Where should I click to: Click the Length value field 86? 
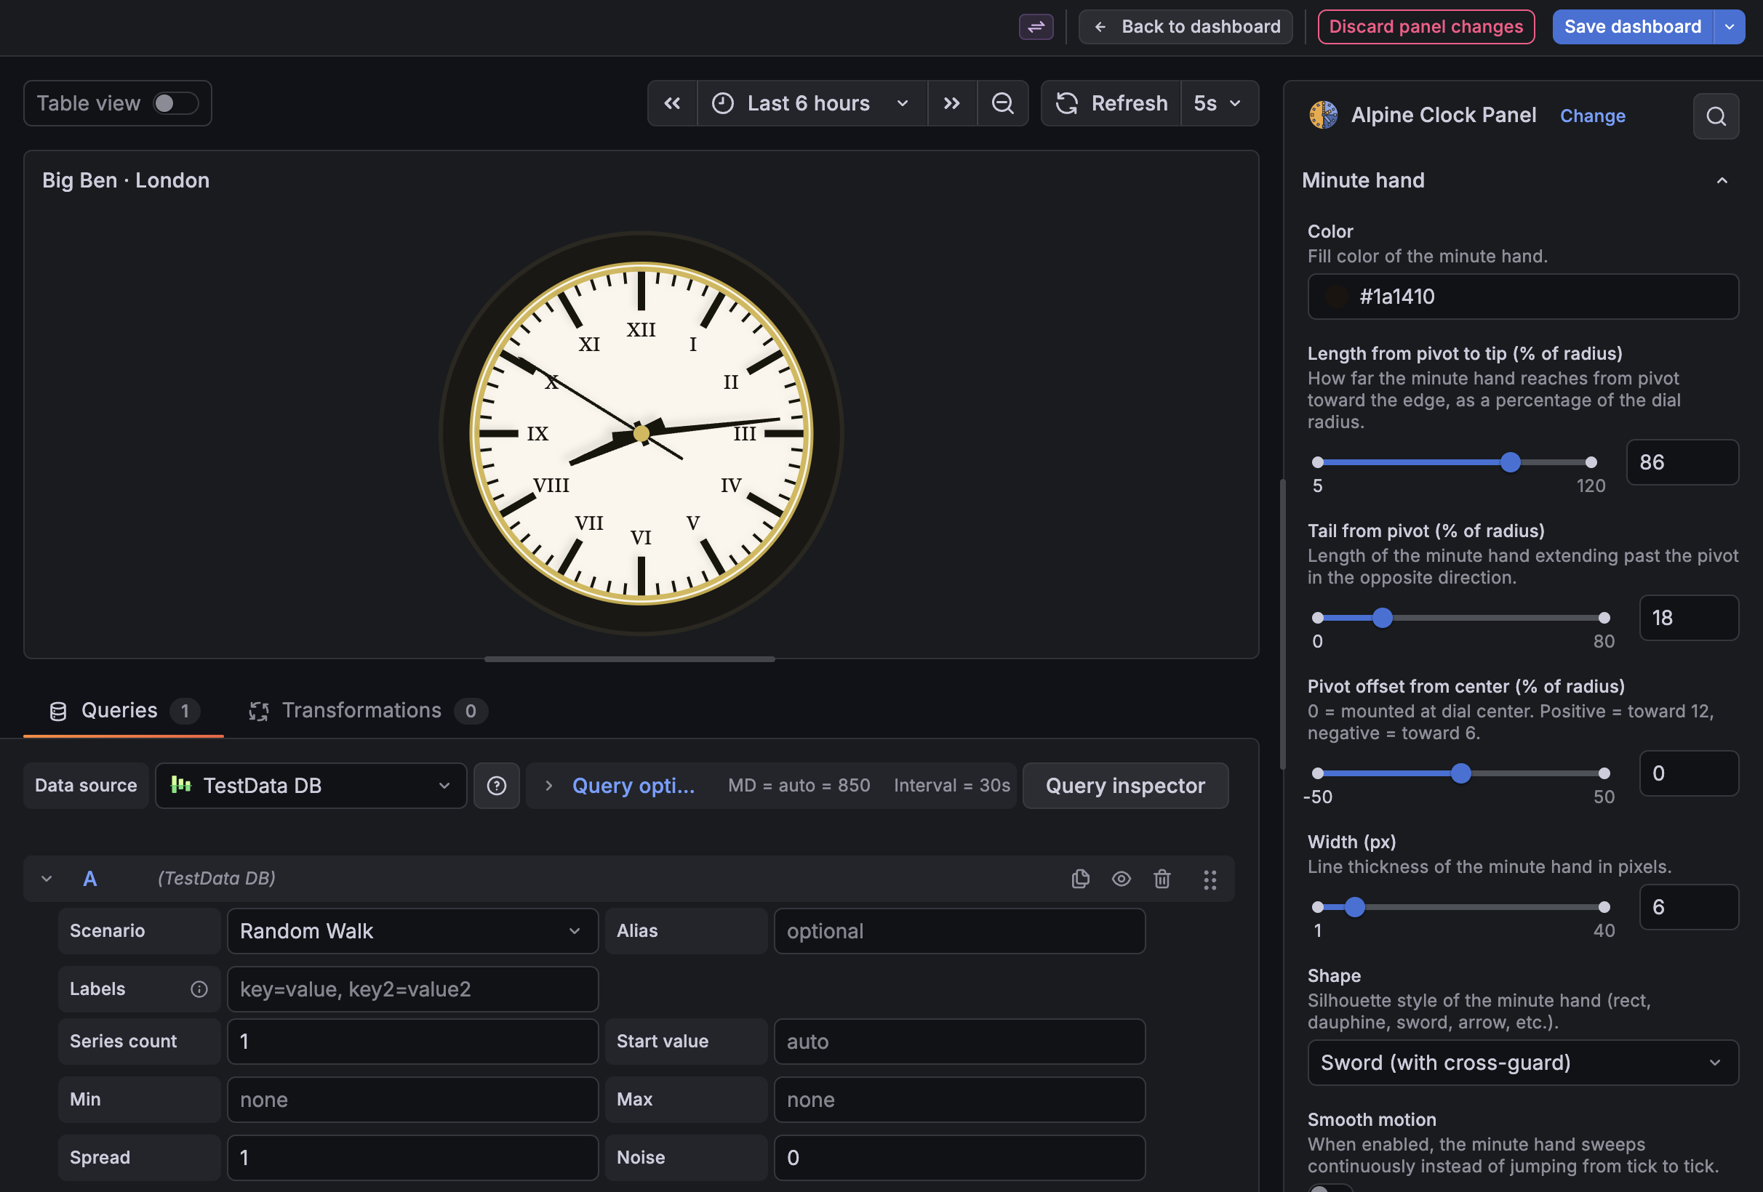(1682, 462)
